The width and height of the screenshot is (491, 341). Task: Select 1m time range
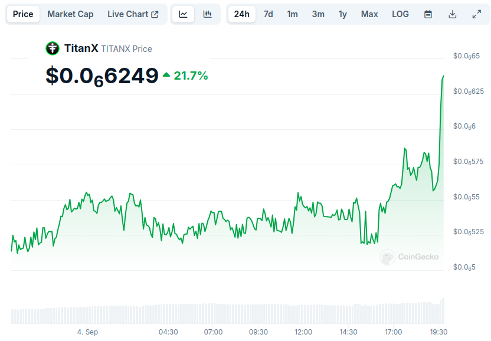[x=292, y=14]
